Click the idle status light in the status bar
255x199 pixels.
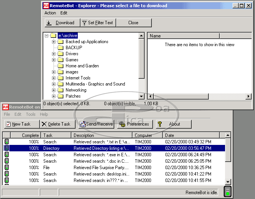point(228,192)
